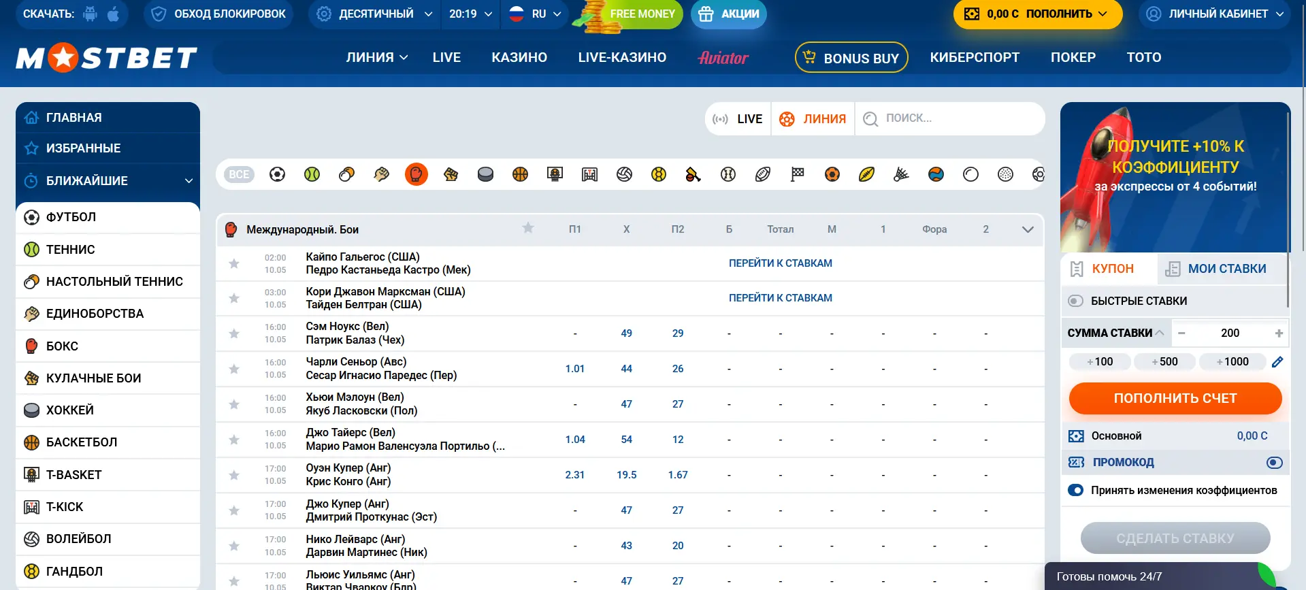Open the АКЦИИ promotions button
This screenshot has width=1306, height=590.
tap(728, 14)
